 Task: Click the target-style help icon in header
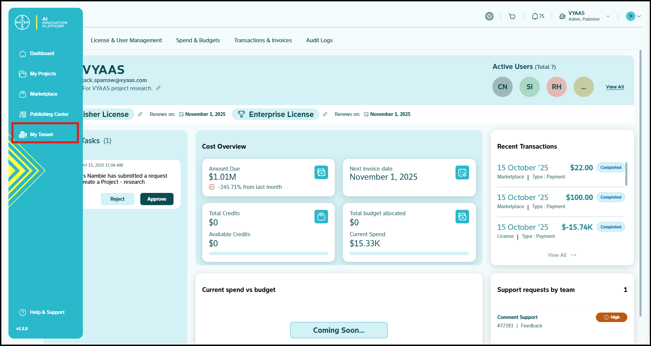tap(489, 16)
